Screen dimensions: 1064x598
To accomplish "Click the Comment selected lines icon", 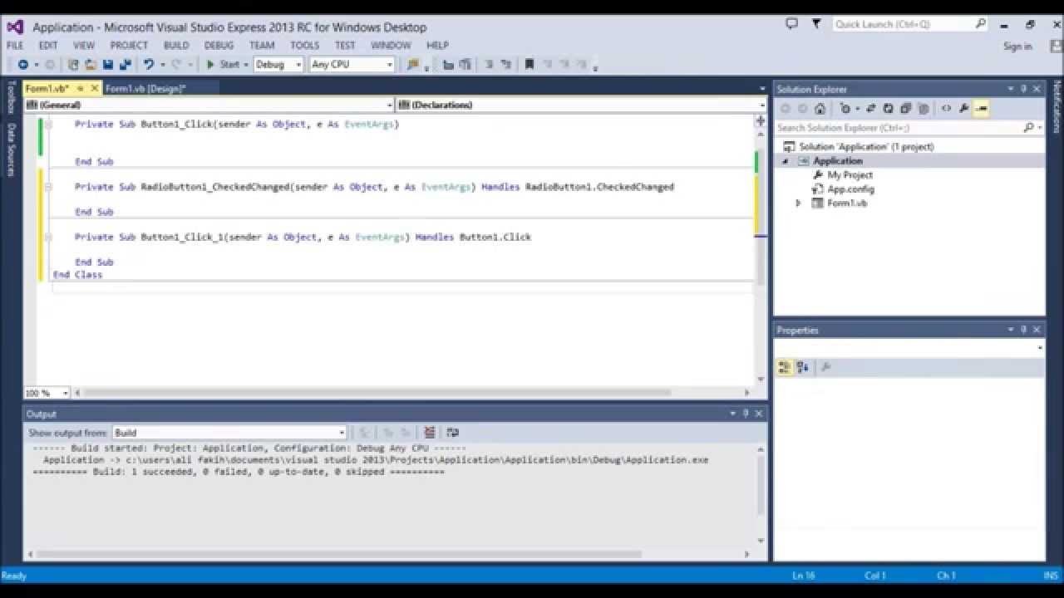I will coord(489,64).
